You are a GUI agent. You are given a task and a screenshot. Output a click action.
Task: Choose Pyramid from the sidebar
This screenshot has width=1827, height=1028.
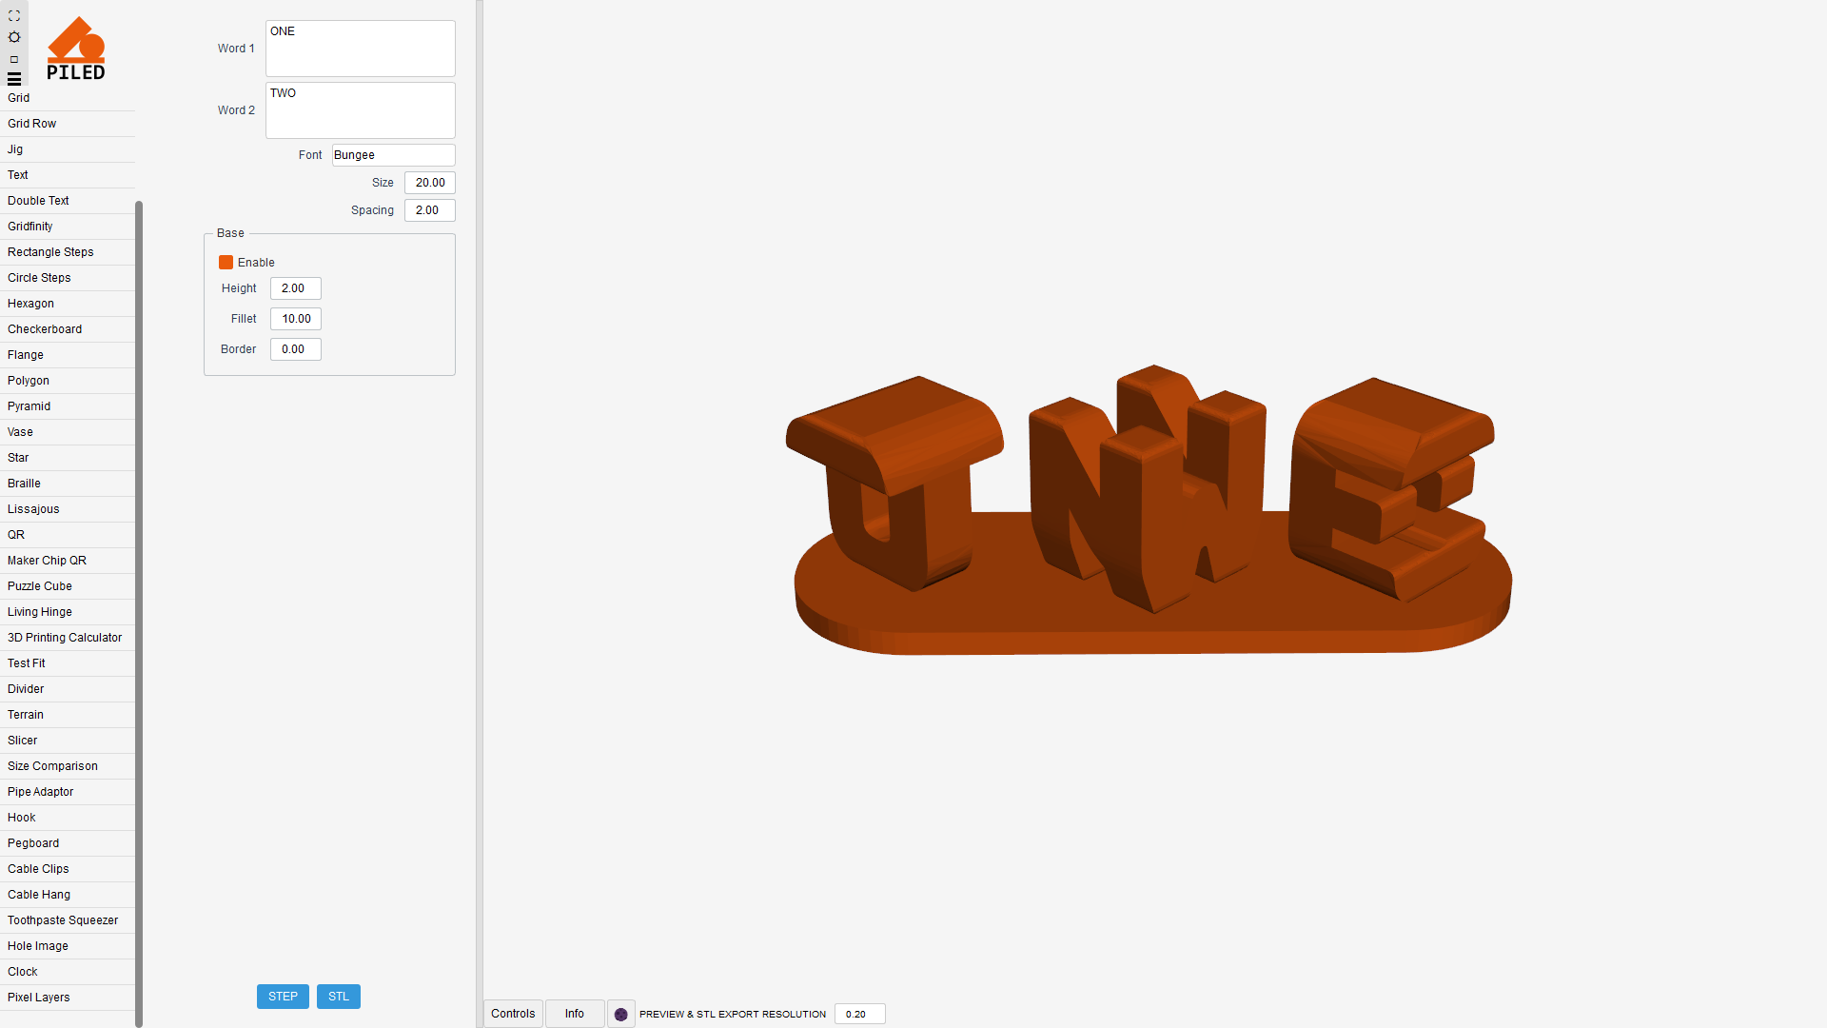click(67, 406)
